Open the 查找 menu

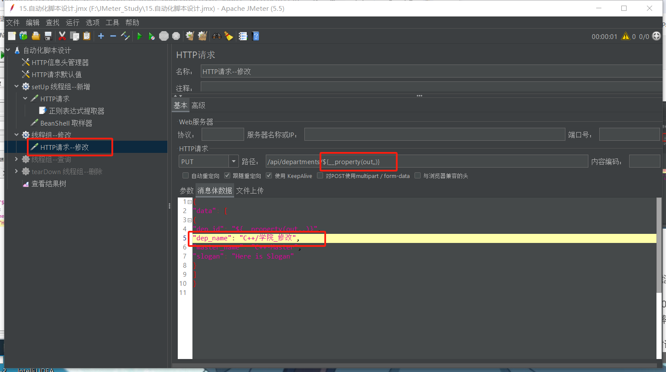click(52, 23)
